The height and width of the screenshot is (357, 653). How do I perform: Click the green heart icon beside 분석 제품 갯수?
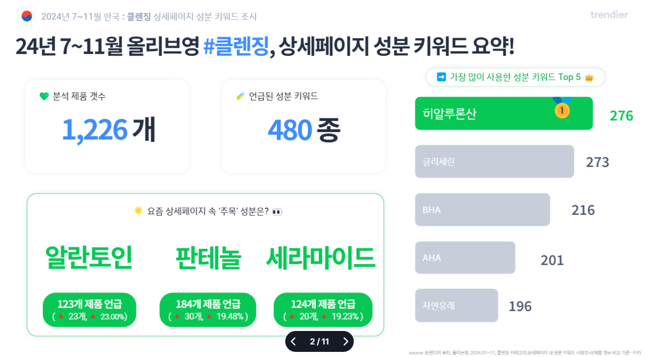click(44, 97)
